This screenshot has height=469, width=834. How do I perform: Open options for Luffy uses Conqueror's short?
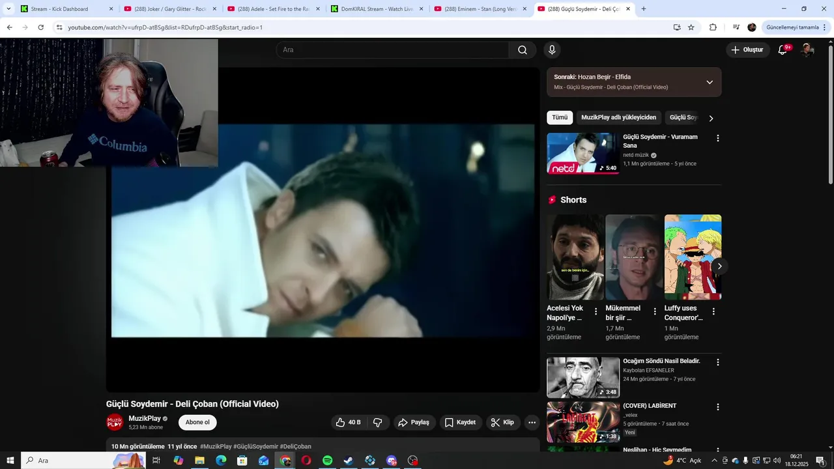[713, 311]
